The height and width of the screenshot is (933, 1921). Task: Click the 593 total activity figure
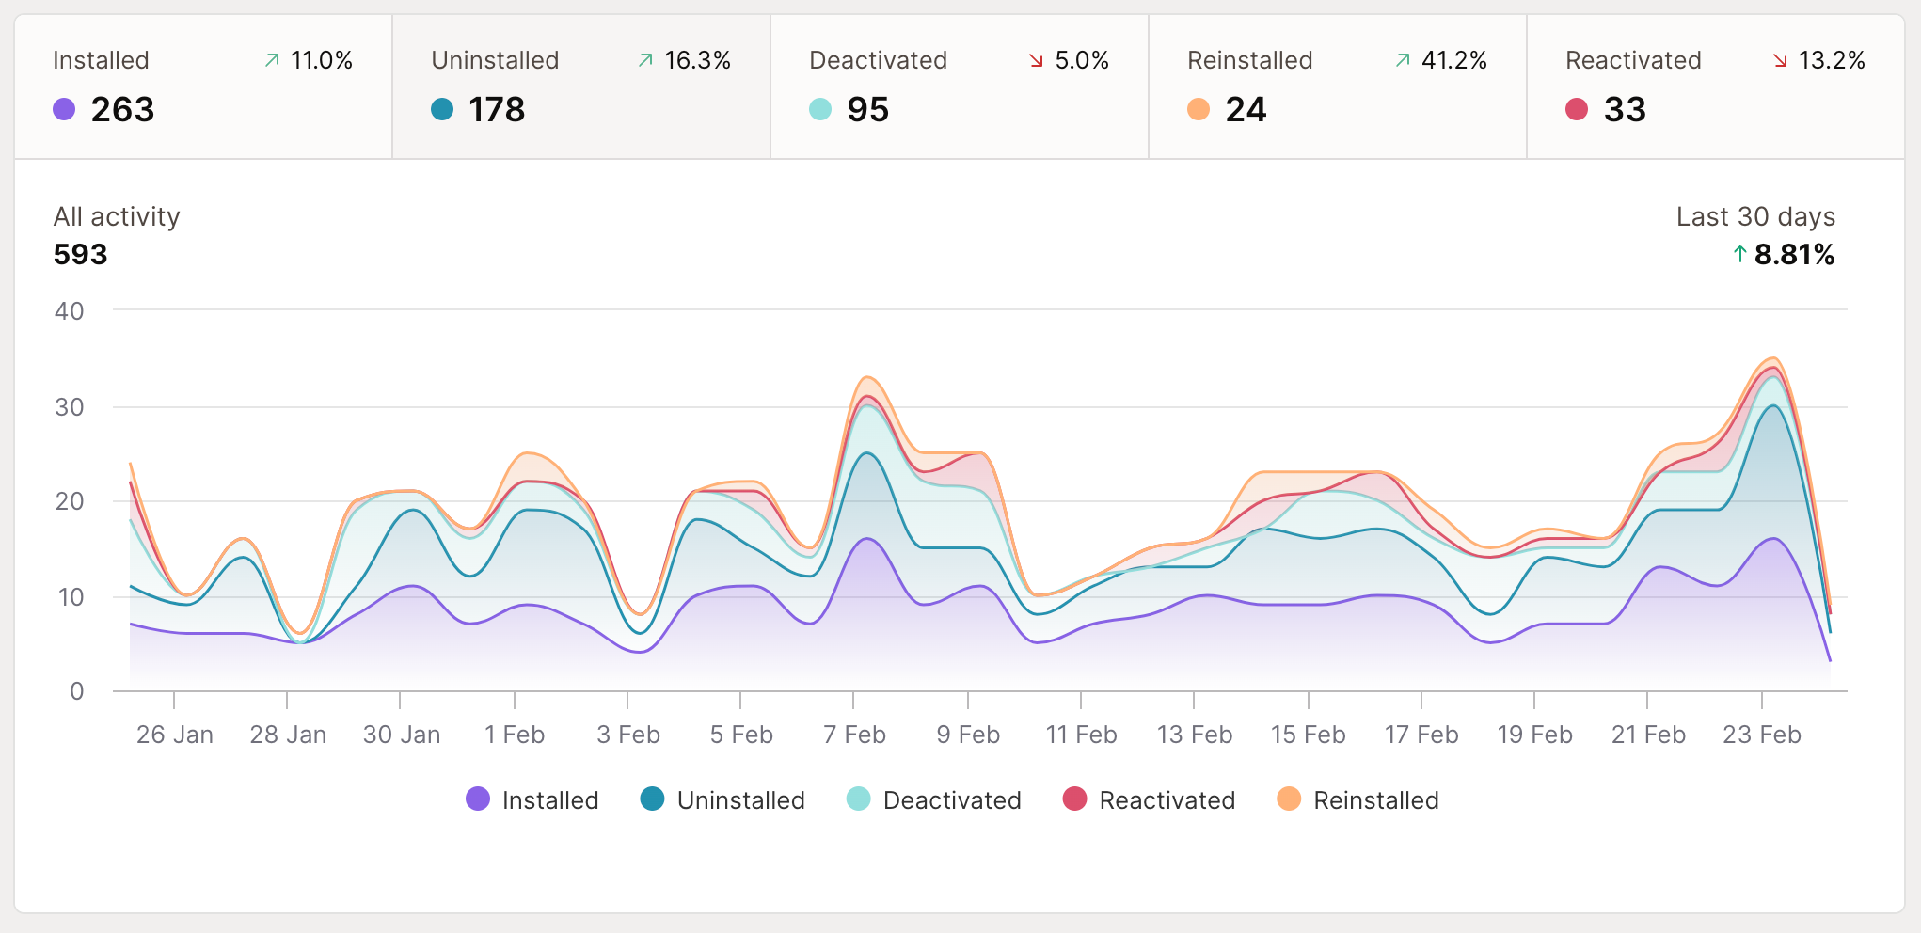79,254
